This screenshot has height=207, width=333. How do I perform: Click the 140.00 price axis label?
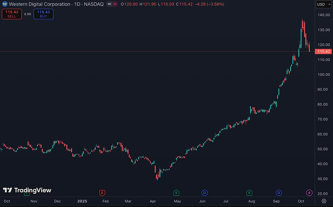click(323, 15)
